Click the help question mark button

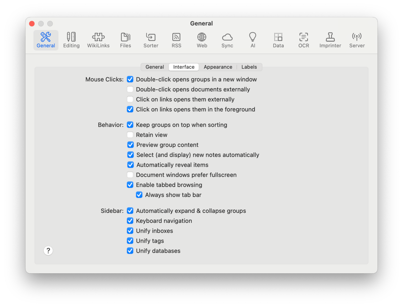coord(48,251)
